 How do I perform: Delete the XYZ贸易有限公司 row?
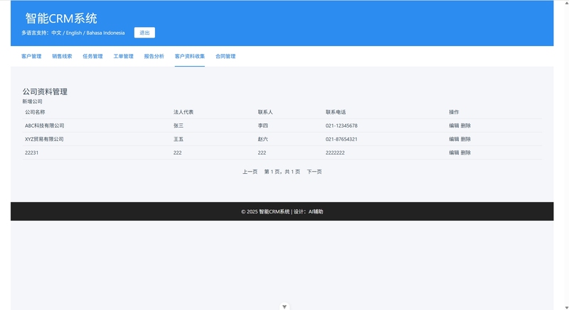[x=466, y=139]
